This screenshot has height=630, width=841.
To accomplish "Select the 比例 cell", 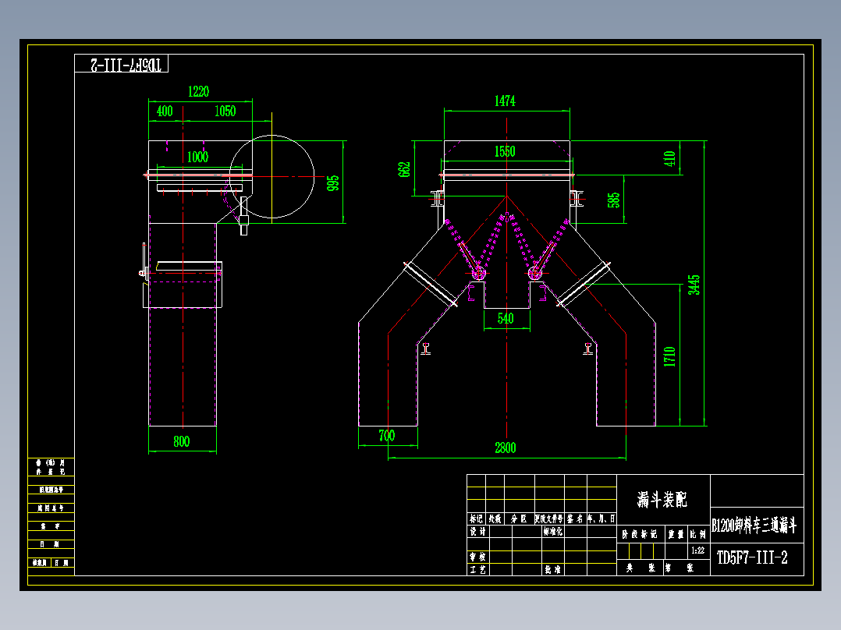I will point(697,534).
